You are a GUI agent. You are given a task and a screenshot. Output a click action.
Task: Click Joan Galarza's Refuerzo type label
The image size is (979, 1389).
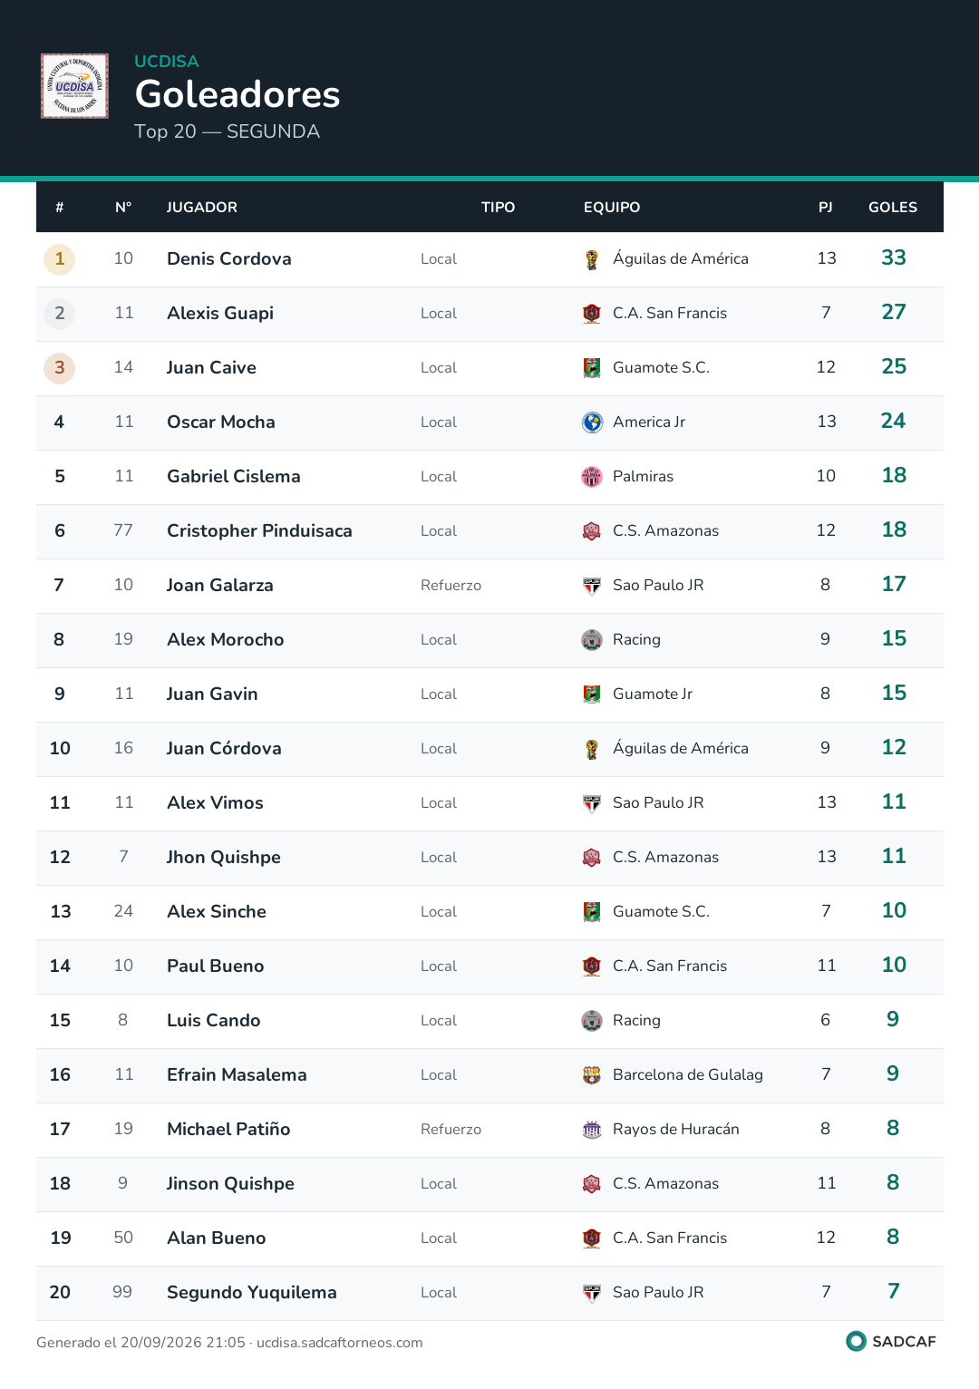pyautogui.click(x=451, y=586)
